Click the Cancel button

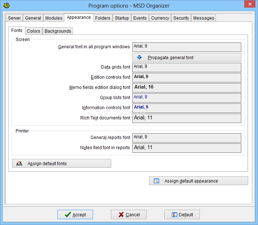tap(129, 214)
